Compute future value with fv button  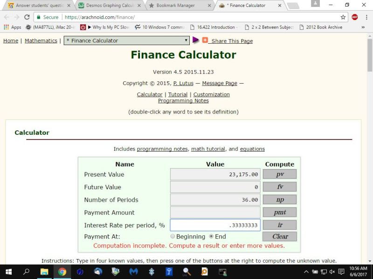[x=279, y=187]
